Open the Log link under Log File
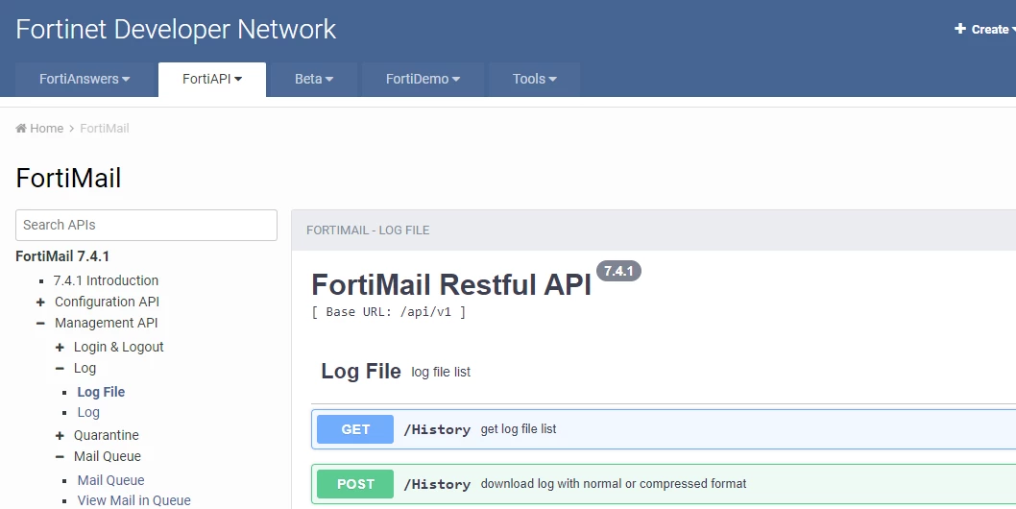 [88, 412]
